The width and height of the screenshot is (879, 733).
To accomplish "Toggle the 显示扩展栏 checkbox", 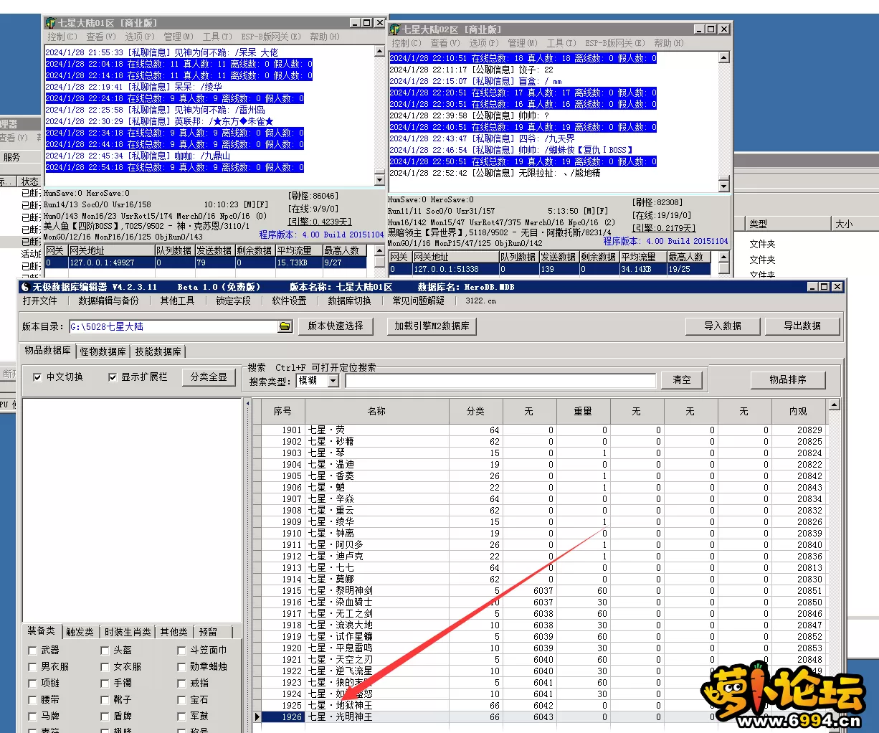I will point(113,377).
